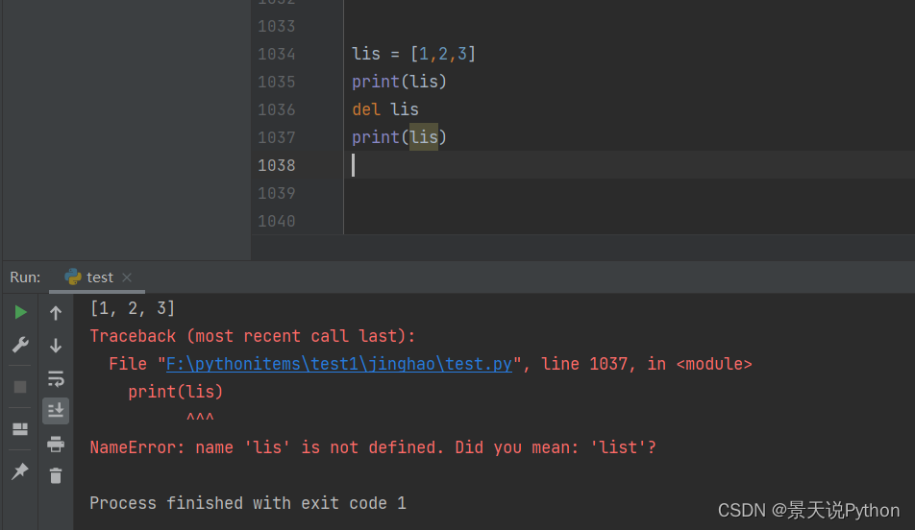915x530 pixels.
Task: Click the Run: panel label
Action: [x=25, y=277]
